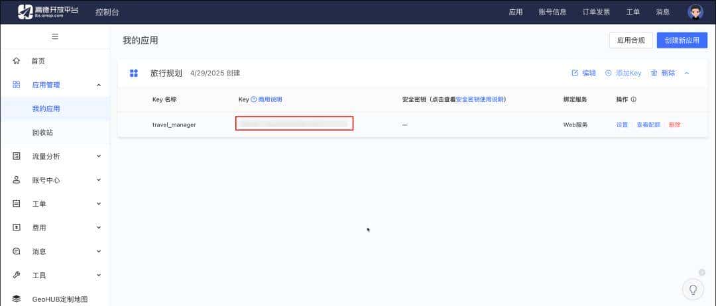Click the 4/29/2025 创建 date text

(215, 73)
